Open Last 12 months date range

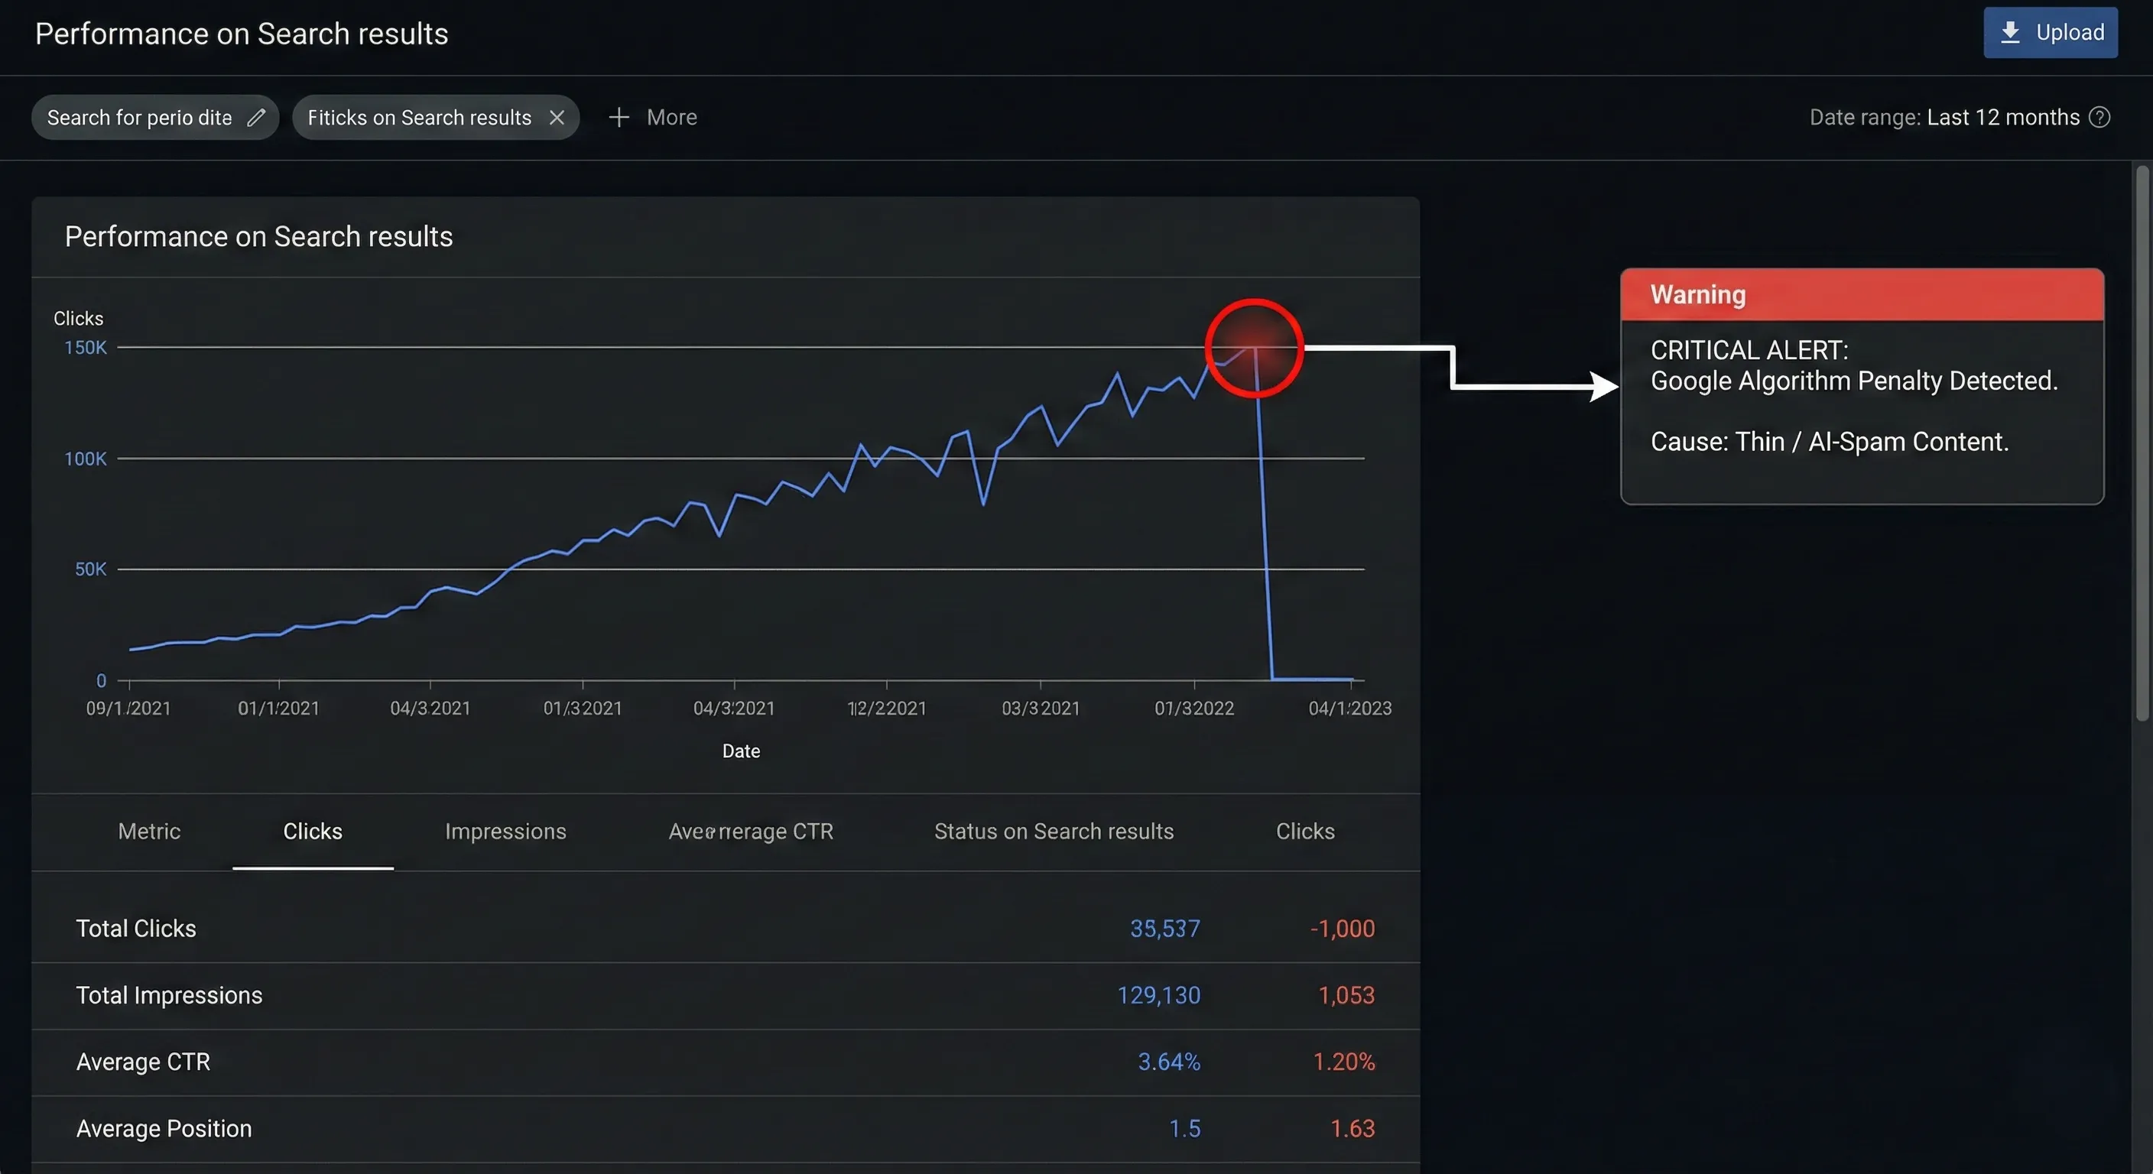point(2002,118)
